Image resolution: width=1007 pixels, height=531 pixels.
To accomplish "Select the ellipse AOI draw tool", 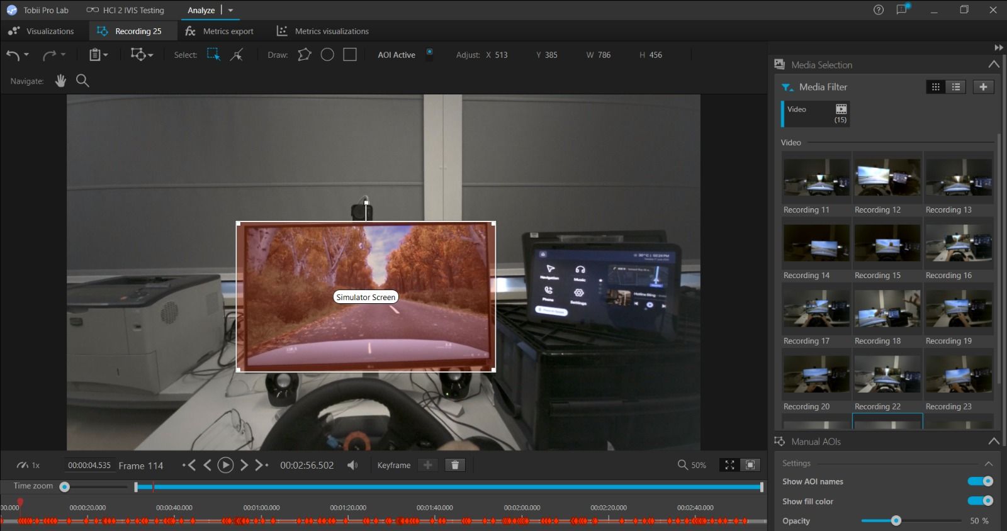I will coord(327,55).
